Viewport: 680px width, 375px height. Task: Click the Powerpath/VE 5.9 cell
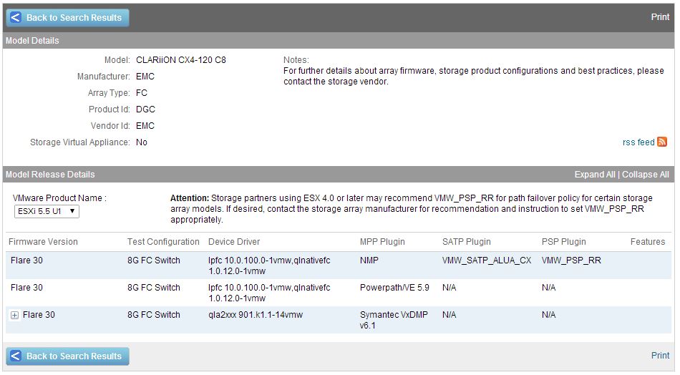394,288
